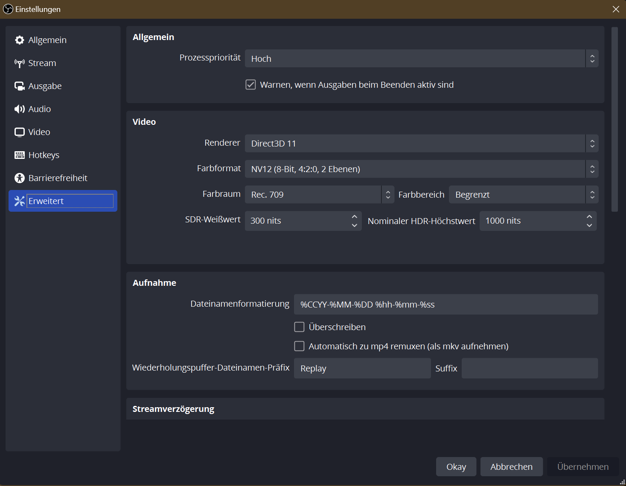The image size is (626, 486).
Task: Click the keyboard icon for Hotkeys
Action: pyautogui.click(x=19, y=155)
